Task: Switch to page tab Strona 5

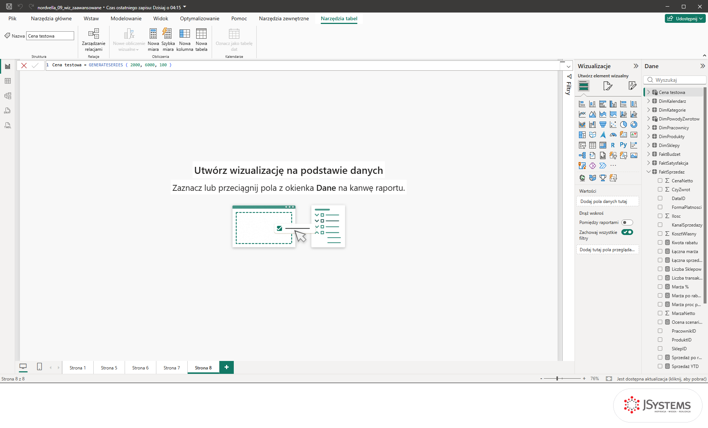Action: [x=109, y=368]
